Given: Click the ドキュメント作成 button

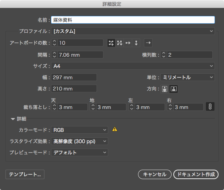Looking at the screenshot, I should (x=196, y=174).
